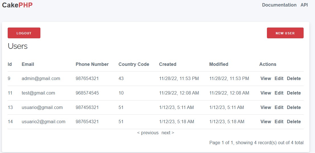The image size is (315, 153).
Task: Delete user usuario@gmail.com
Action: click(x=294, y=108)
